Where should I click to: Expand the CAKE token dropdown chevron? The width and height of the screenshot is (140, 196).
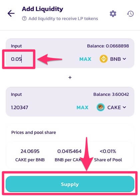[x=124, y=107]
